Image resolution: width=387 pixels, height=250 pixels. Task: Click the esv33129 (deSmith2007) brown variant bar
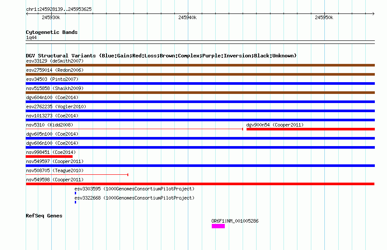200,65
